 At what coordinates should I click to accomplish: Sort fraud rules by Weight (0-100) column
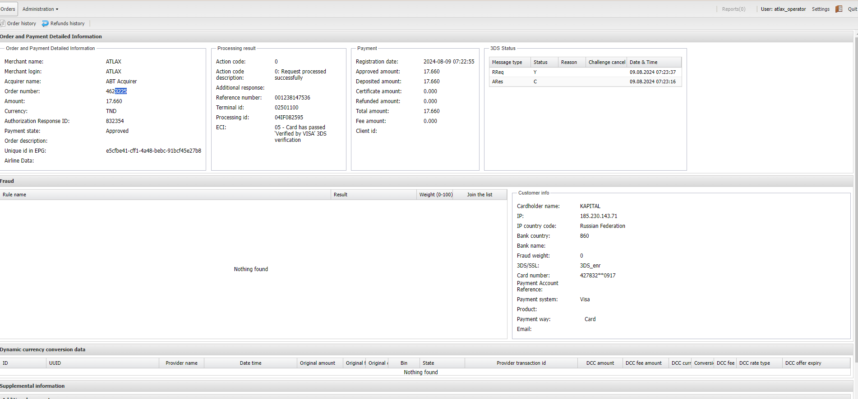pos(435,195)
